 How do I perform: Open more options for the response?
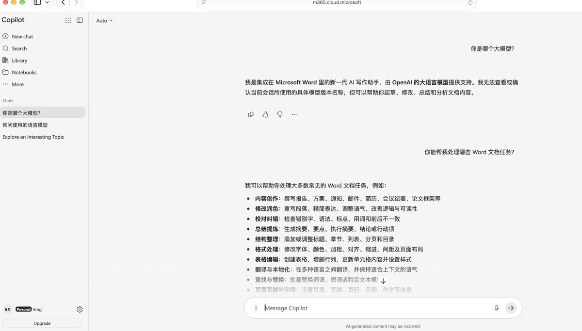[294, 114]
